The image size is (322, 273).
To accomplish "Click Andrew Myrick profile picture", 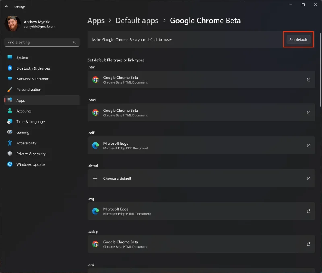I will [13, 24].
